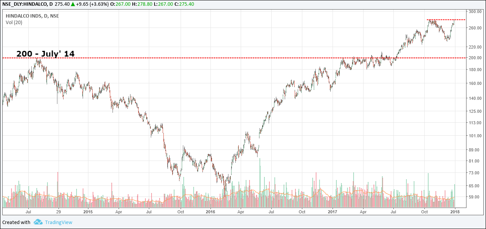Click the "Created with" footer text
Viewport: 486px width, 229px height.
click(x=16, y=222)
